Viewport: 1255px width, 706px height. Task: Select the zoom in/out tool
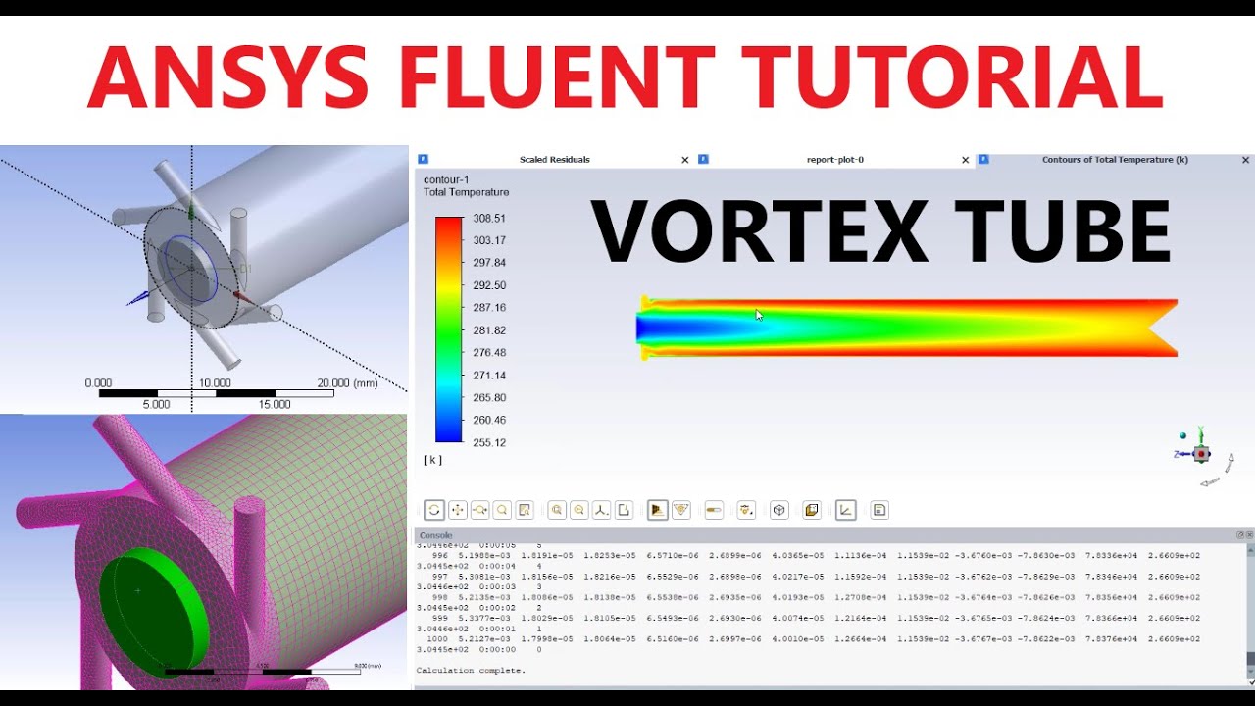click(x=479, y=510)
